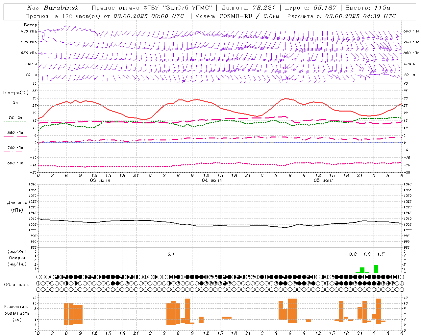The image size is (421, 336).
Task: Click the (мм/1ч.) precipitation unit label
Action: [17, 264]
